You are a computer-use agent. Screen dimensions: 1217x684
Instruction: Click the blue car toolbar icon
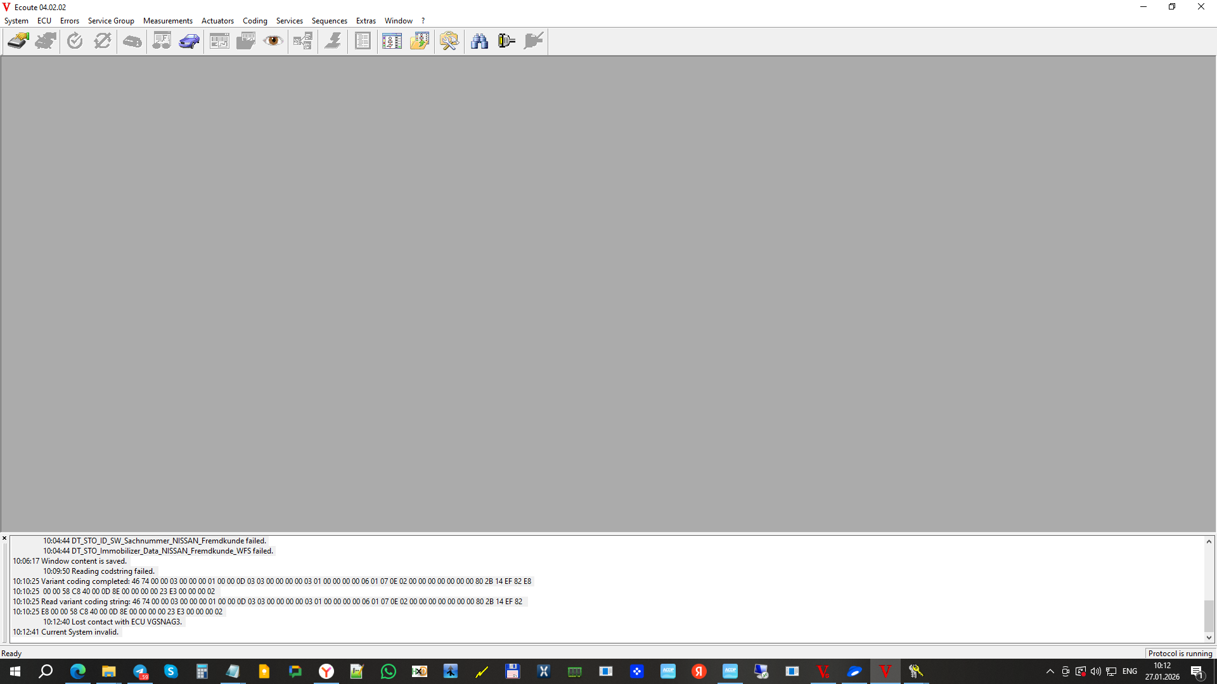tap(189, 41)
